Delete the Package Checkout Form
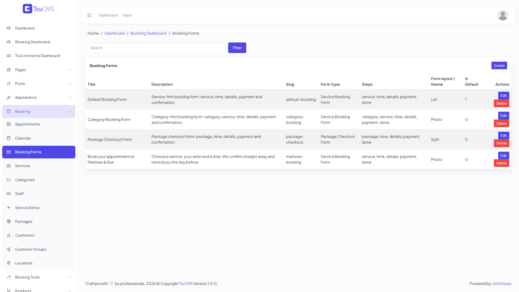519x292 pixels. pos(501,143)
